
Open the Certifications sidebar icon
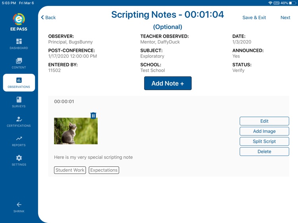click(19, 119)
